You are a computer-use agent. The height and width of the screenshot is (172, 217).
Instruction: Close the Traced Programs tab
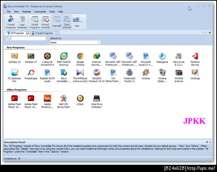tap(56, 33)
